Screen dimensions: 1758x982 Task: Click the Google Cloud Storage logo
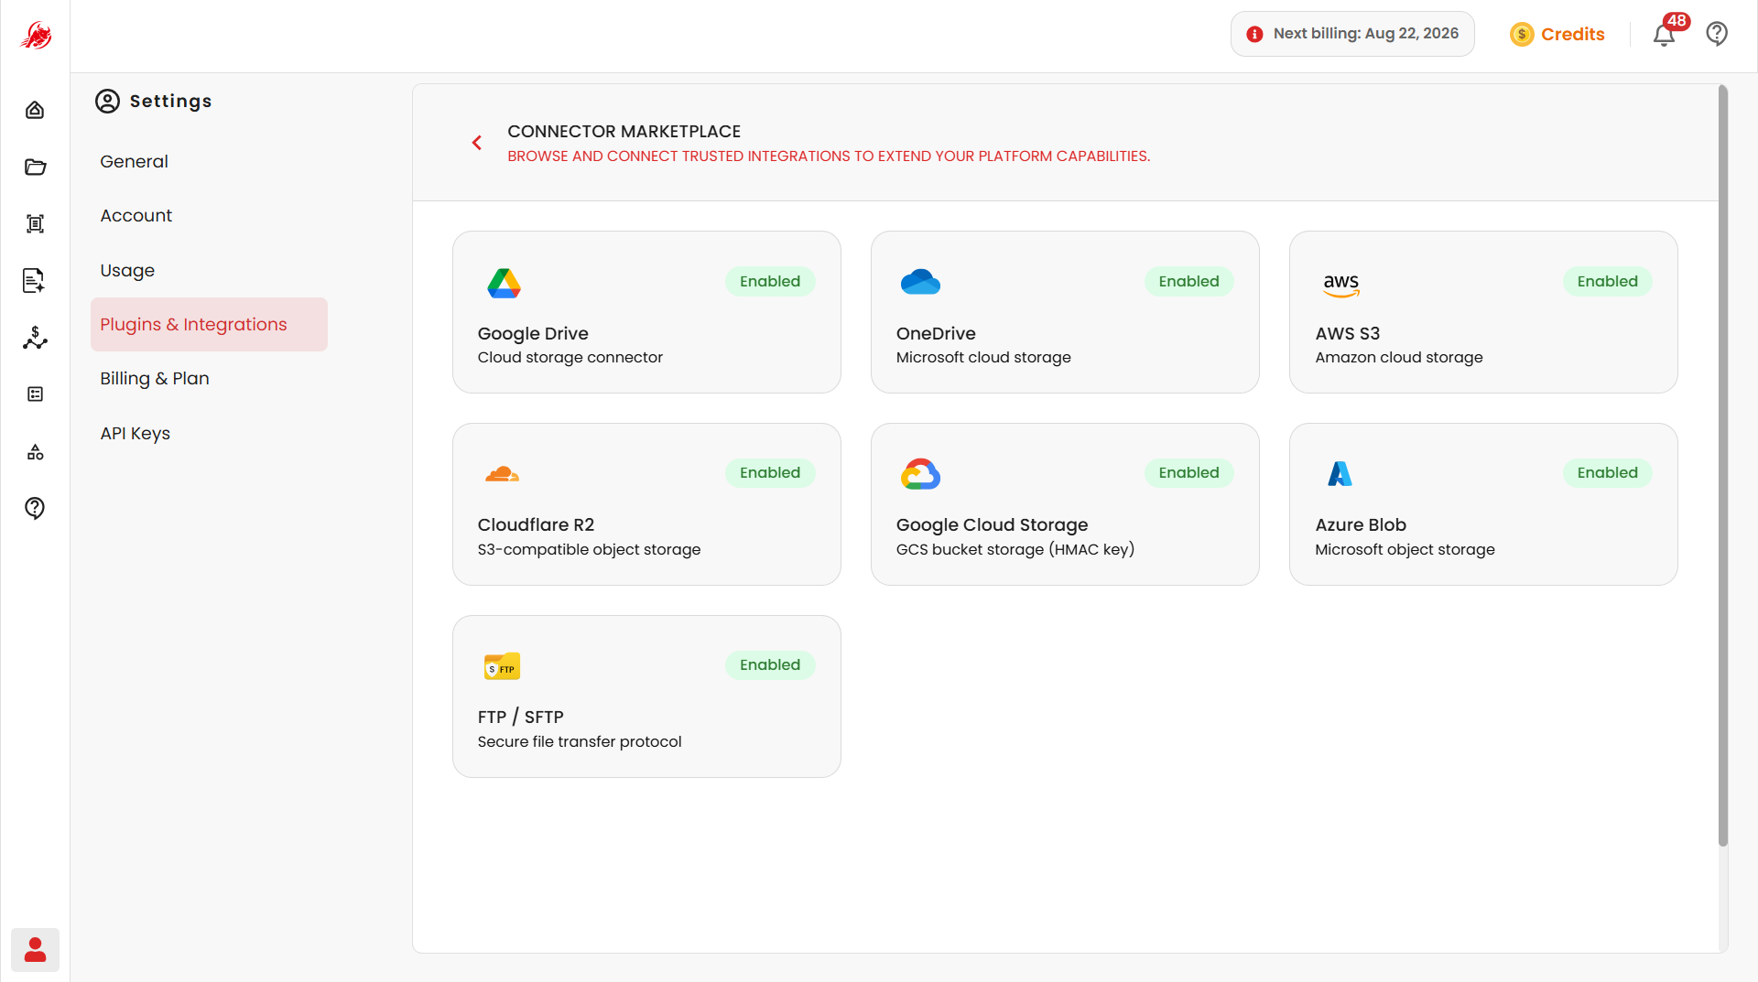[x=920, y=474]
